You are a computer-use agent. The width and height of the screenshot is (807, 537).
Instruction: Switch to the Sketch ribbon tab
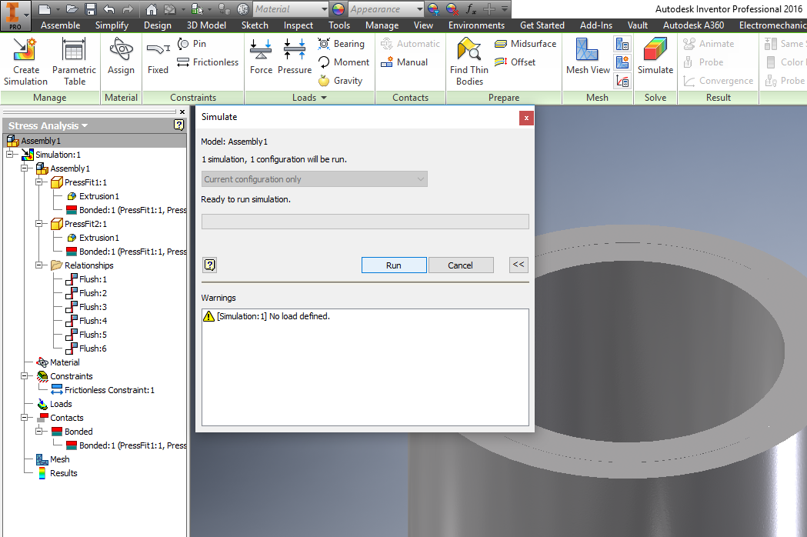click(255, 25)
